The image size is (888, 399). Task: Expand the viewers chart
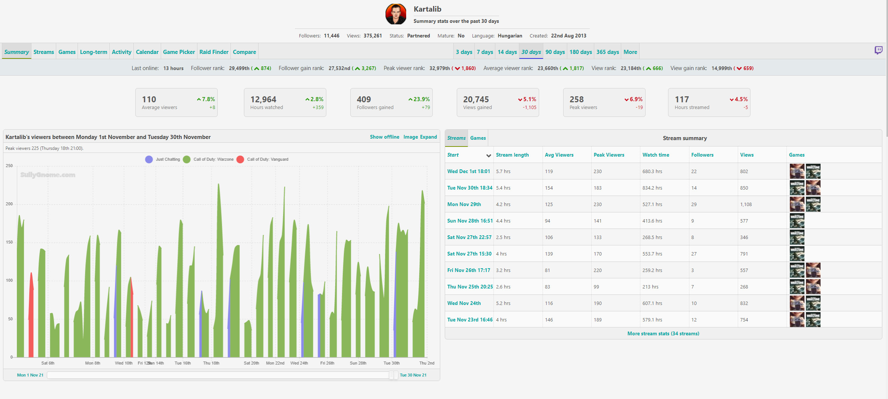[x=428, y=137]
